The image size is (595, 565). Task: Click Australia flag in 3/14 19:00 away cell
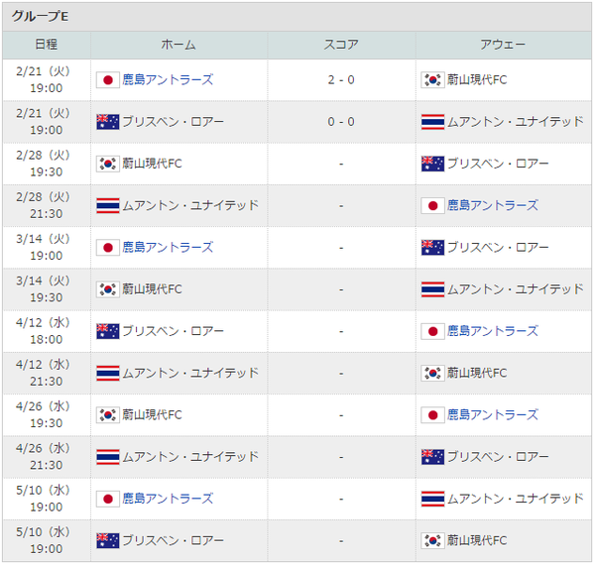point(432,248)
